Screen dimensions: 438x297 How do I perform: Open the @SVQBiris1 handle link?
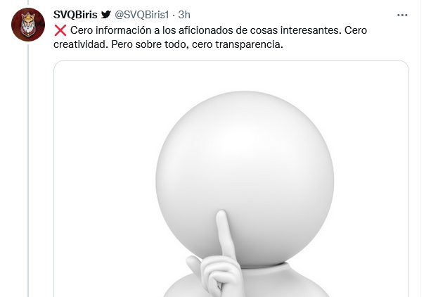click(142, 15)
